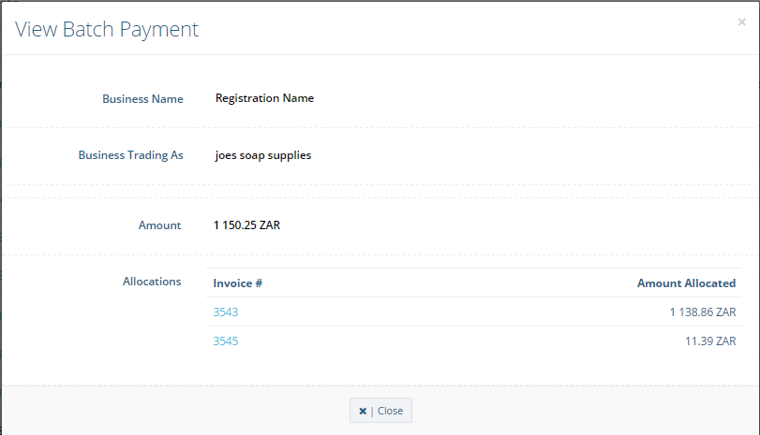Click the 1 138.86 ZAR allocated amount
Image resolution: width=760 pixels, height=435 pixels.
[x=703, y=312]
